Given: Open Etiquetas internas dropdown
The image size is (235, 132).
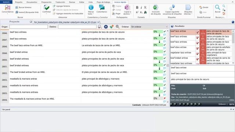Looking at the screenshot, I should tap(188, 10).
